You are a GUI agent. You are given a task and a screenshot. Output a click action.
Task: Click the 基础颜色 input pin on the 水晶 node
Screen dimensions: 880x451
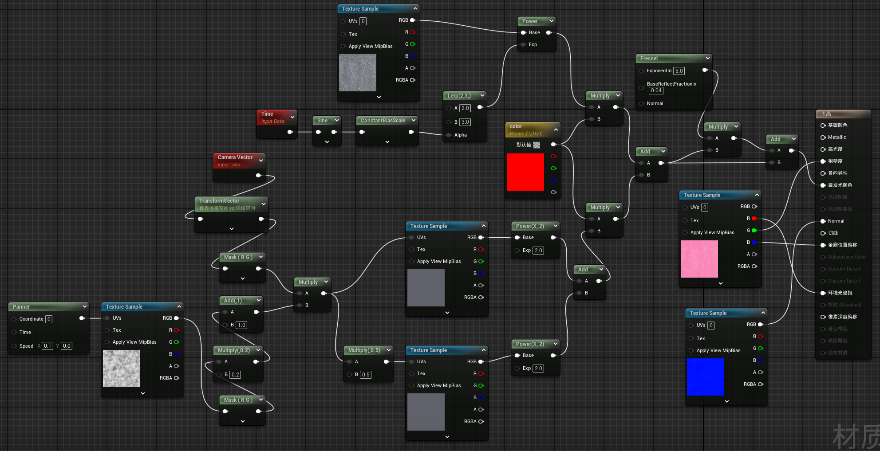click(823, 125)
